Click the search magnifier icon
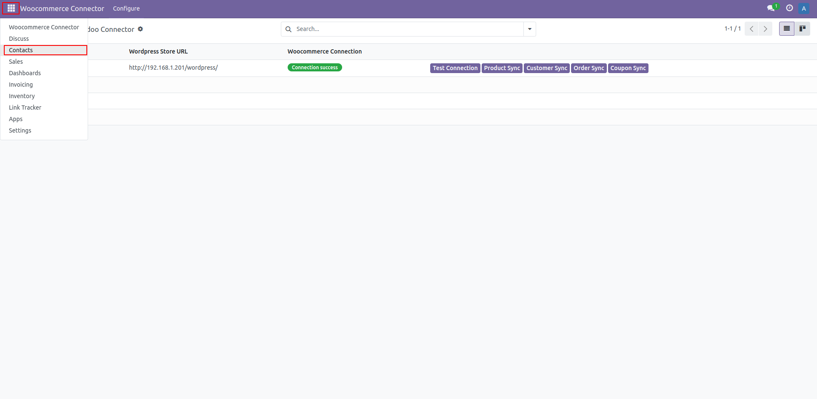 289,29
